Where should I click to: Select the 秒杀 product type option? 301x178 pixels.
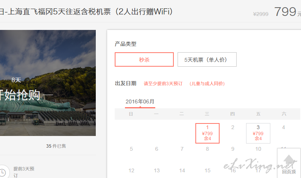pos(144,59)
